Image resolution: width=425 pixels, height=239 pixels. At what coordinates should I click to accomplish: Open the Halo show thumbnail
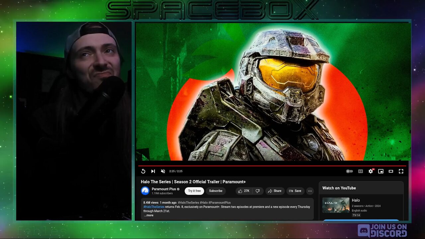pos(336,205)
